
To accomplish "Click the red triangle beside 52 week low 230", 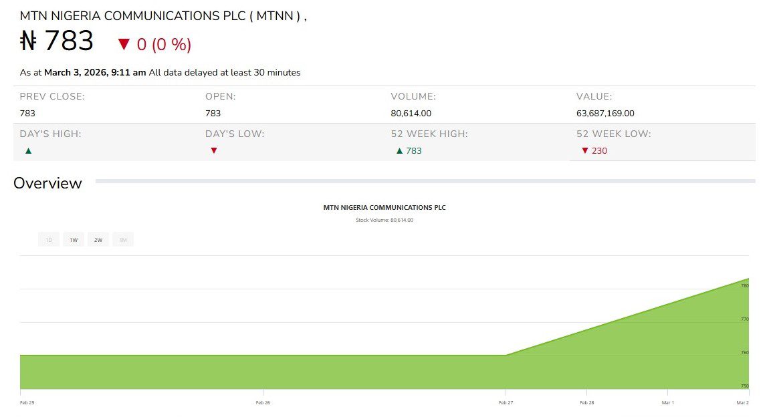I will 585,150.
